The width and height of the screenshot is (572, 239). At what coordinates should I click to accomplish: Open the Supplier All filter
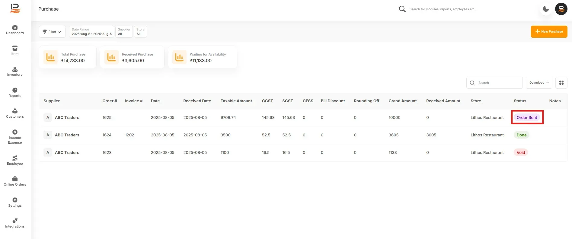point(124,32)
